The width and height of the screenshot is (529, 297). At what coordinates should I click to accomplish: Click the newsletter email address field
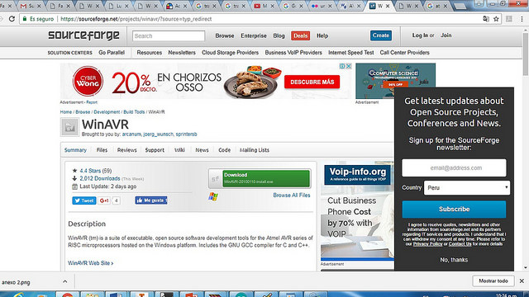pyautogui.click(x=454, y=167)
